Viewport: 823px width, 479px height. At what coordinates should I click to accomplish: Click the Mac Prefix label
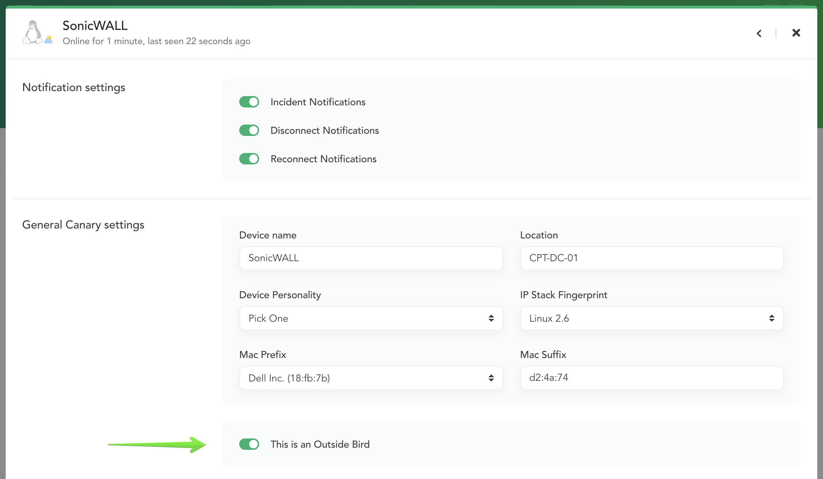pos(263,355)
